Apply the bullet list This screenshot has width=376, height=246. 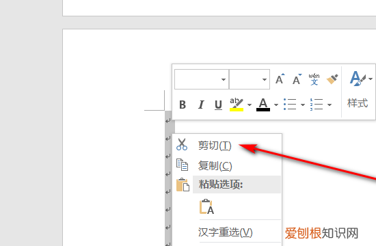290,105
